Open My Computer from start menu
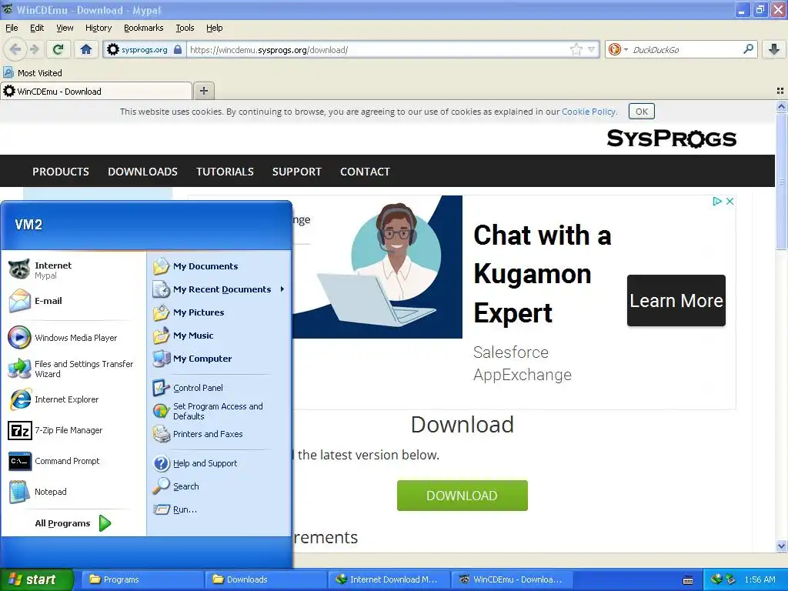Image resolution: width=788 pixels, height=591 pixels. tap(219, 359)
